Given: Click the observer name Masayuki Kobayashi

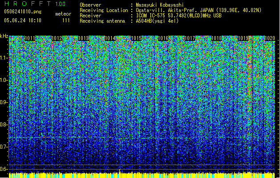Looking at the screenshot, I should pos(160,5).
